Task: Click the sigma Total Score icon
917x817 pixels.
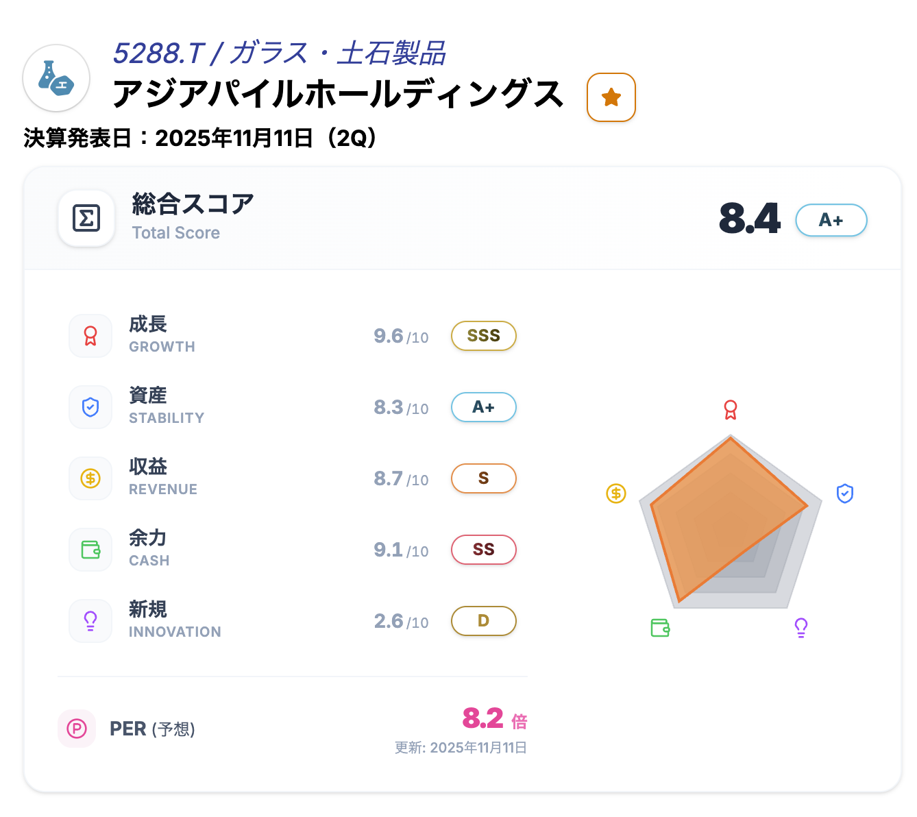Action: [86, 219]
